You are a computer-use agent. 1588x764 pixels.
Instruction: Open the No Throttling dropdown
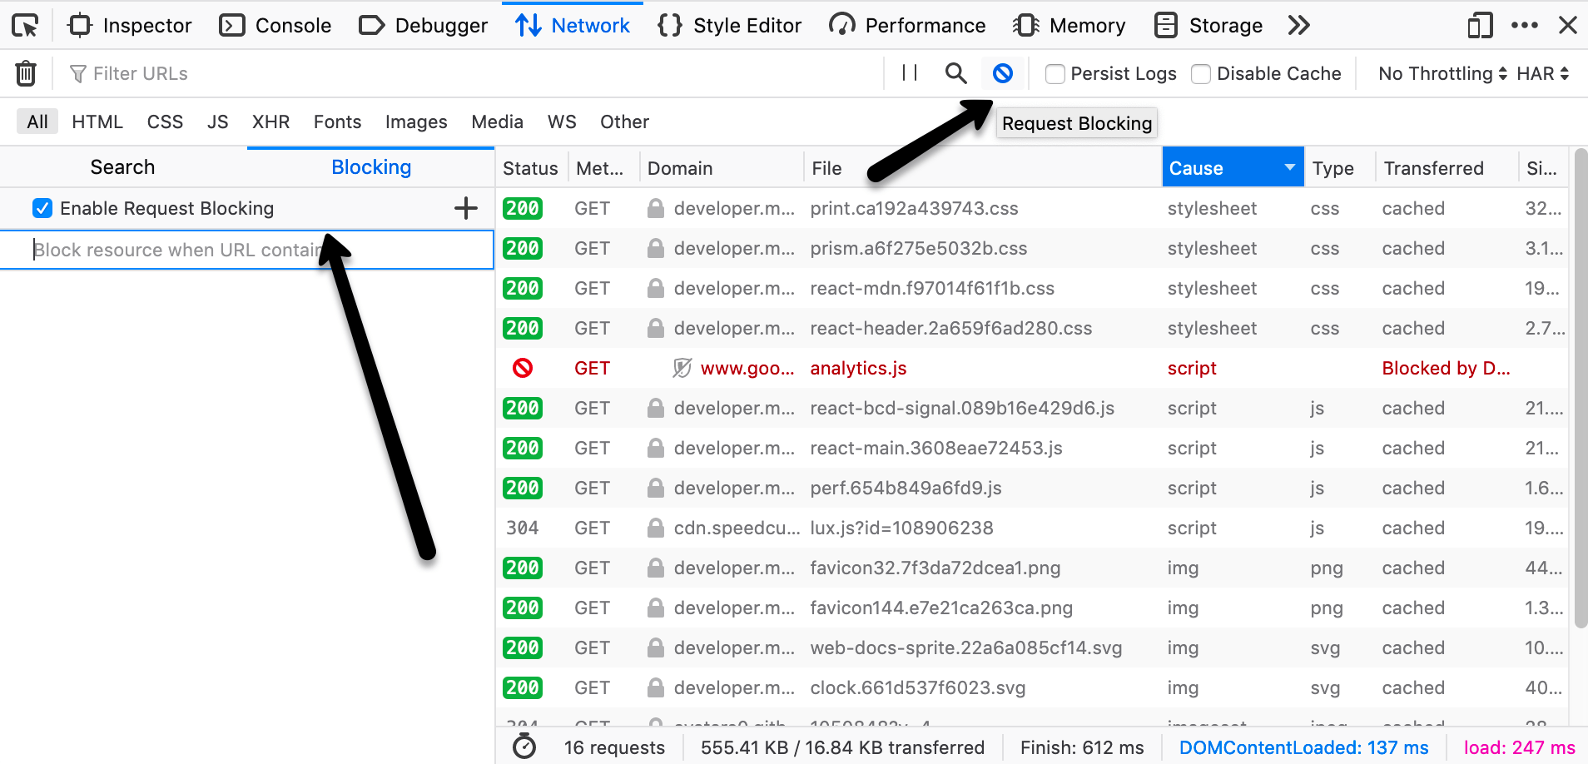pyautogui.click(x=1442, y=73)
